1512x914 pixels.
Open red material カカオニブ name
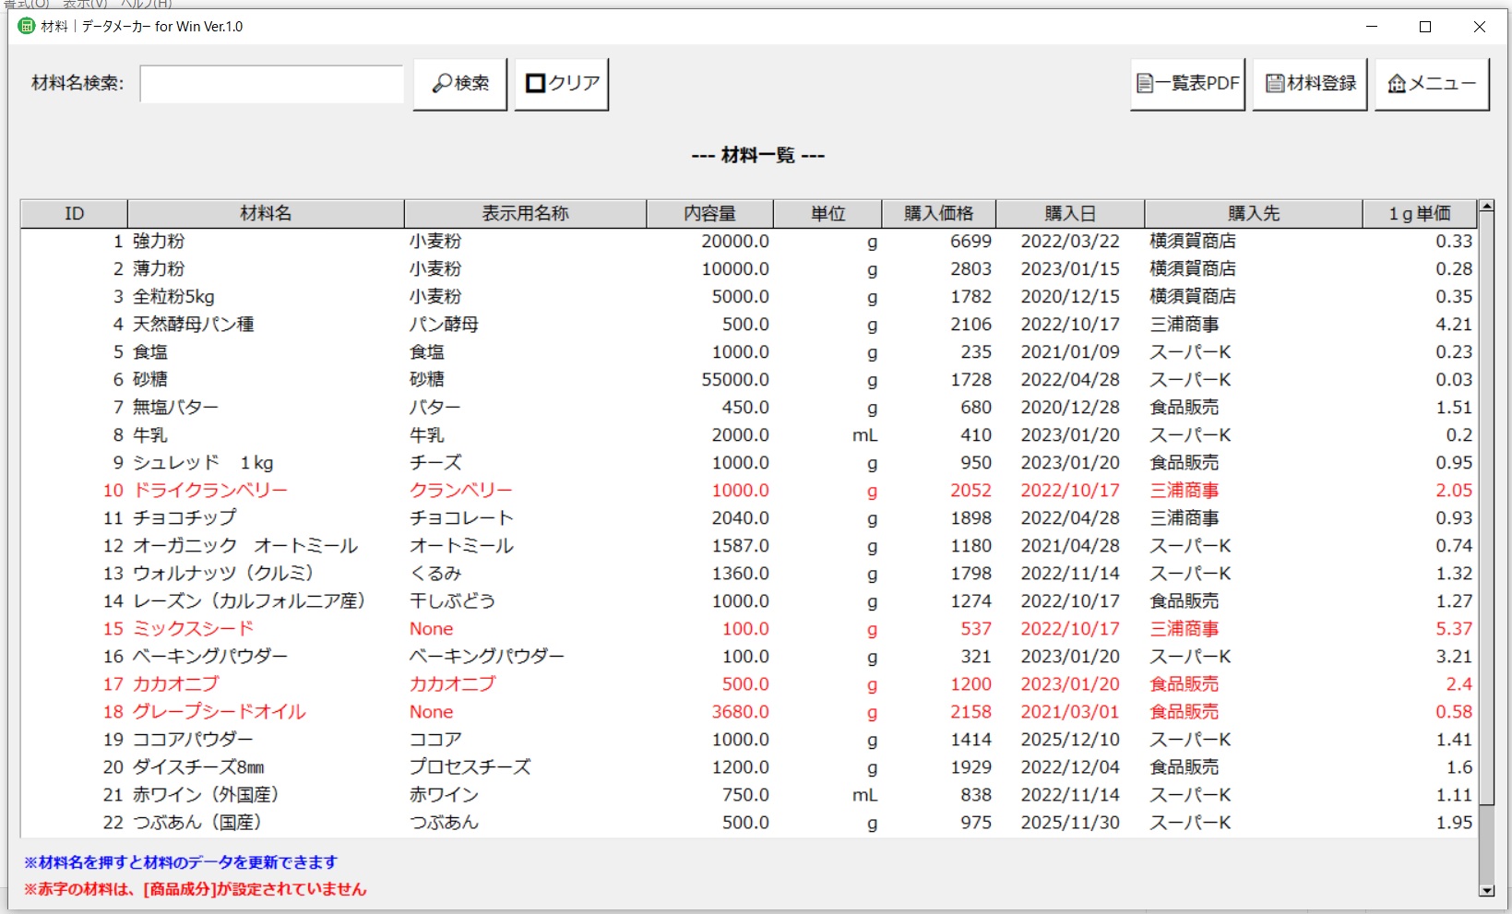click(x=176, y=684)
